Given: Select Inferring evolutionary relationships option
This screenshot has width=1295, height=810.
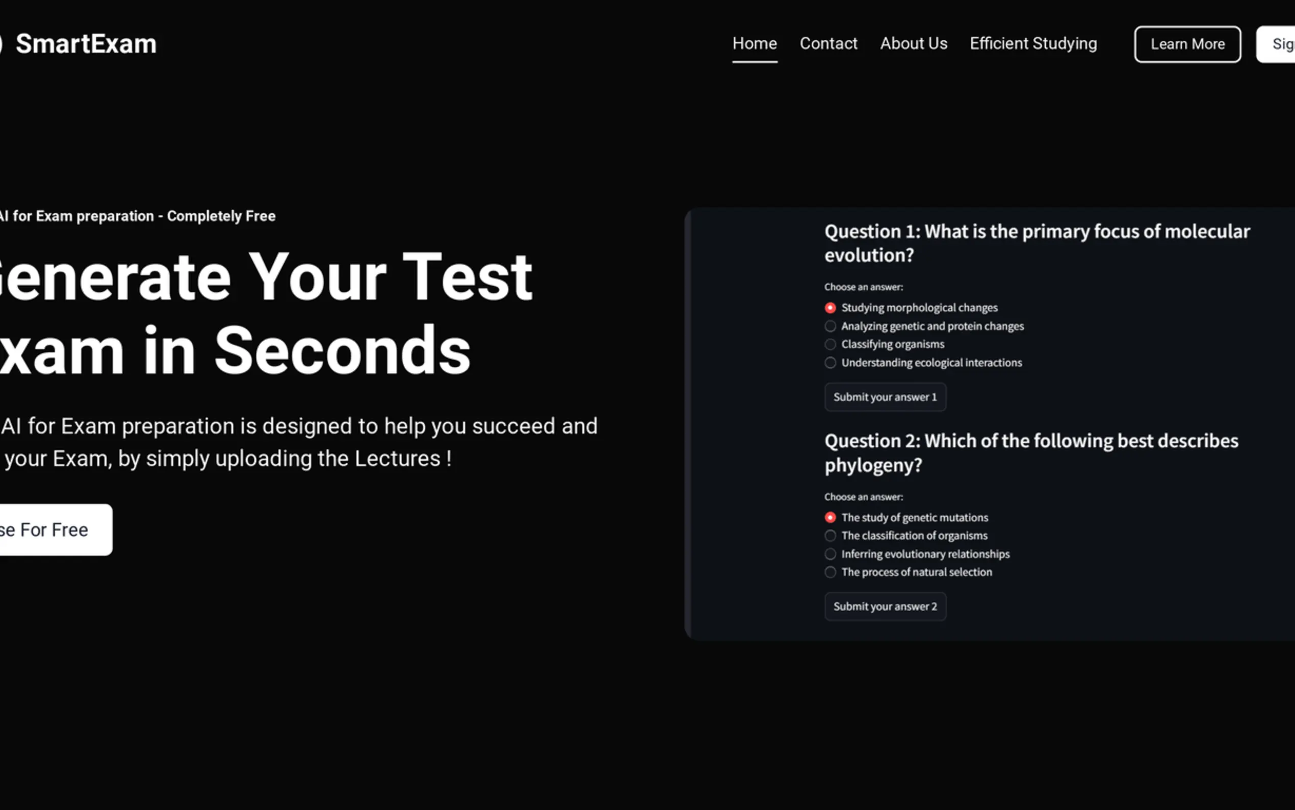Looking at the screenshot, I should point(831,554).
